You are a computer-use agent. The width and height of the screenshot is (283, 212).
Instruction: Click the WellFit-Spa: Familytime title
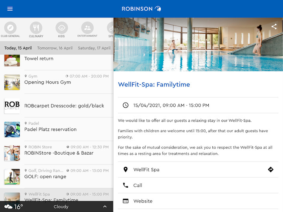click(154, 84)
